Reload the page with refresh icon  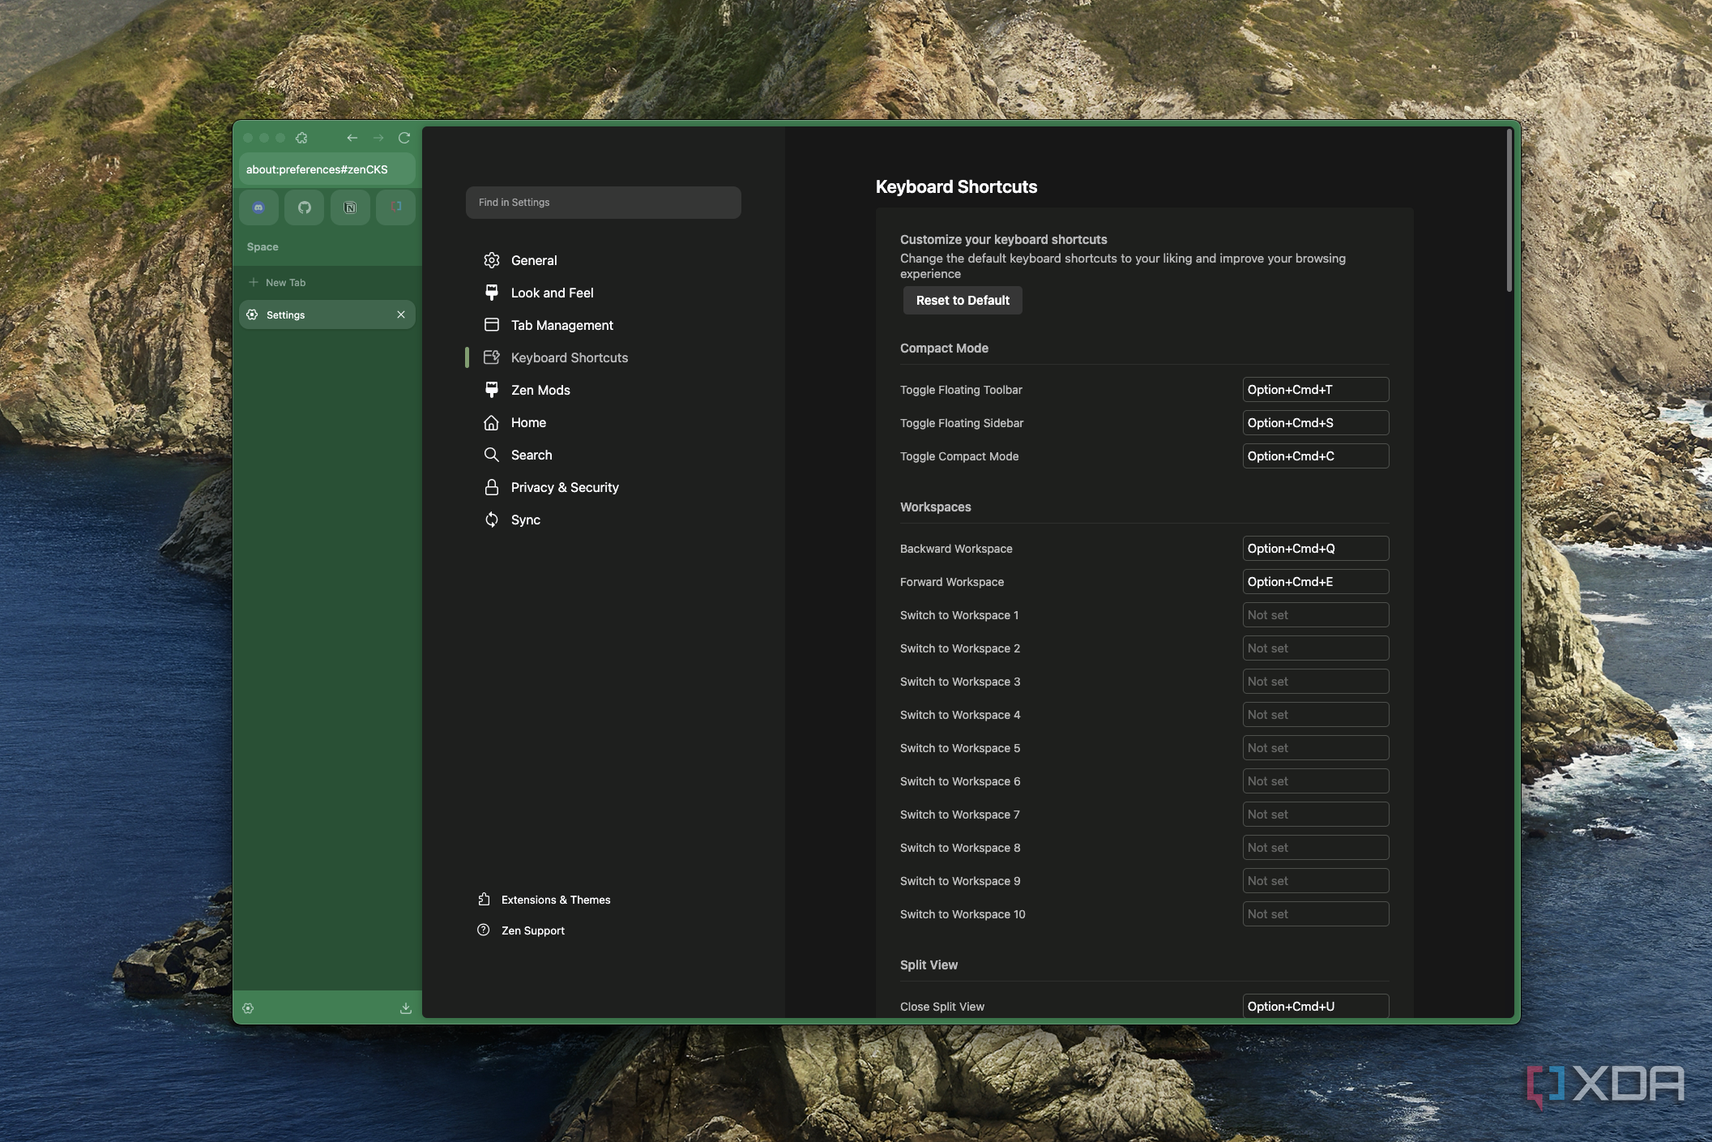pos(404,138)
